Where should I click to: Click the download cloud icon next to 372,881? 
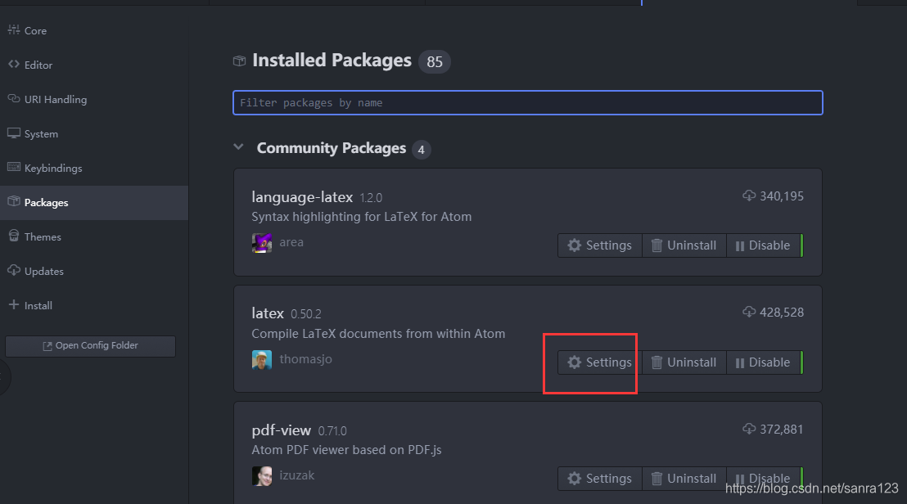[749, 429]
